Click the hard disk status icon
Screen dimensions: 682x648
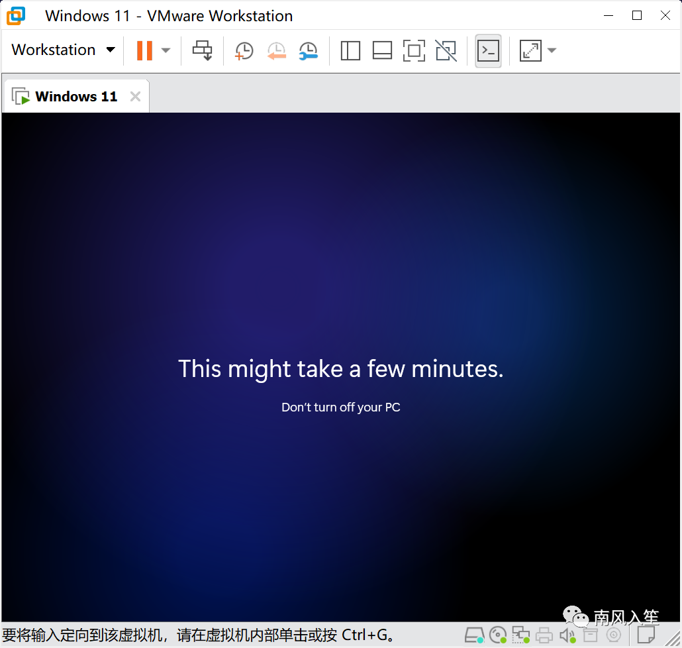pyautogui.click(x=475, y=635)
